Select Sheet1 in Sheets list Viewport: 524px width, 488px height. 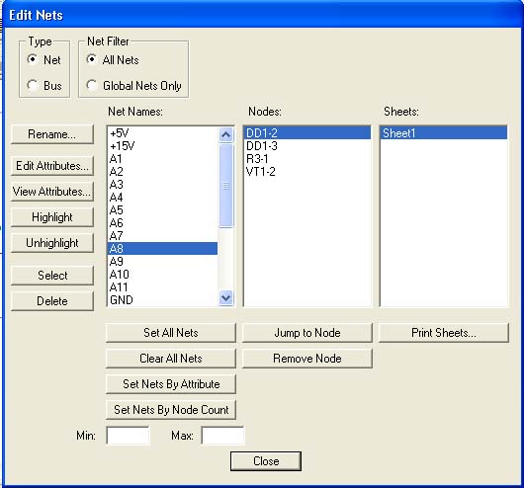click(x=444, y=133)
